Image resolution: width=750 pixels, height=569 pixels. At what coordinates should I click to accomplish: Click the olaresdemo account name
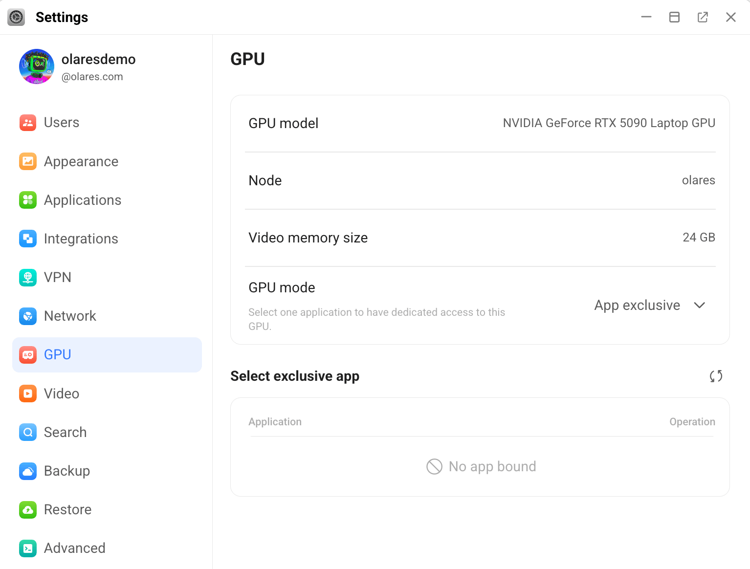98,59
